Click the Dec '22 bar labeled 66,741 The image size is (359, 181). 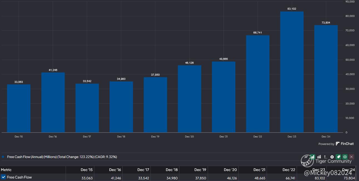pyautogui.click(x=258, y=84)
